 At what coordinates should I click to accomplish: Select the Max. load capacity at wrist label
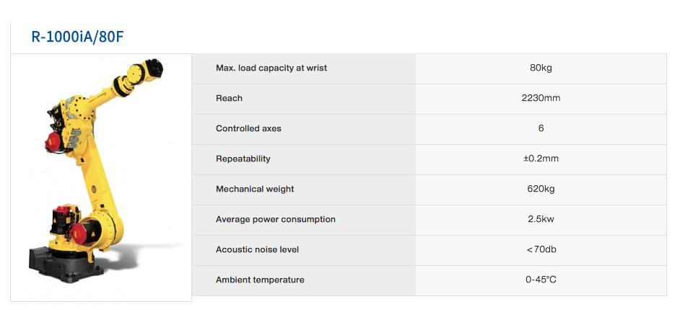coord(271,68)
